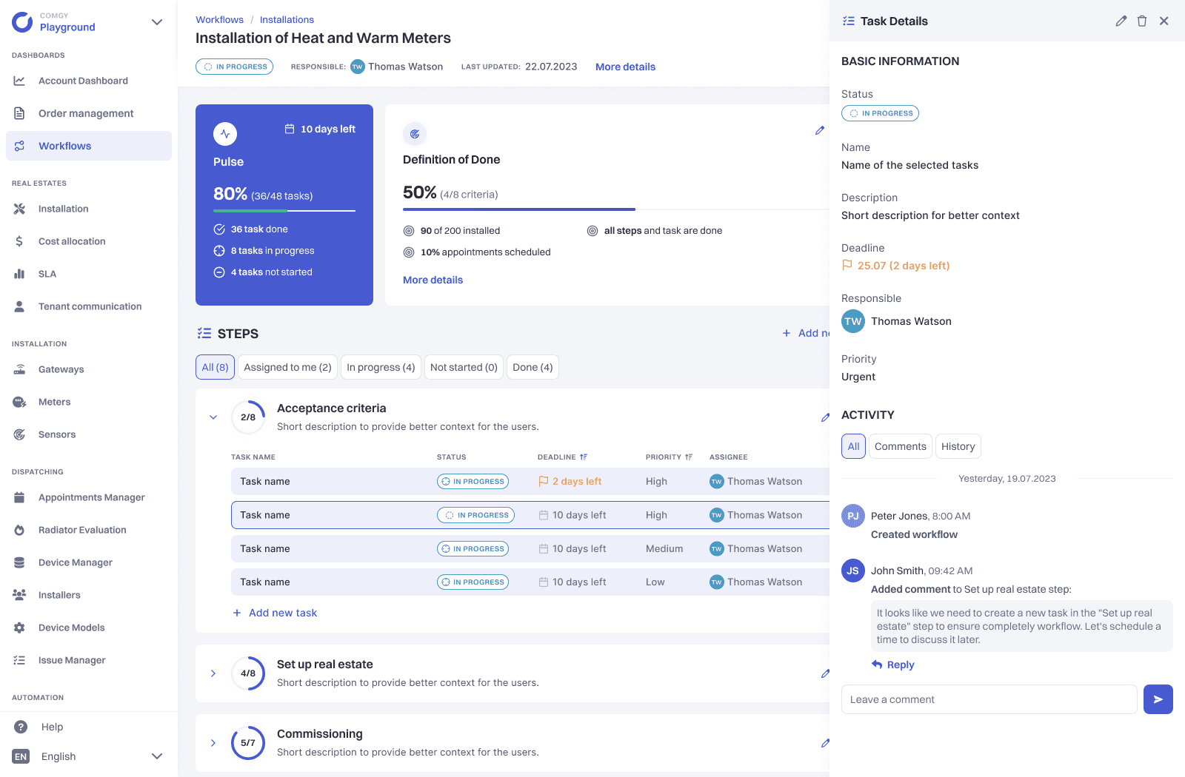Show All activity tab

853,446
